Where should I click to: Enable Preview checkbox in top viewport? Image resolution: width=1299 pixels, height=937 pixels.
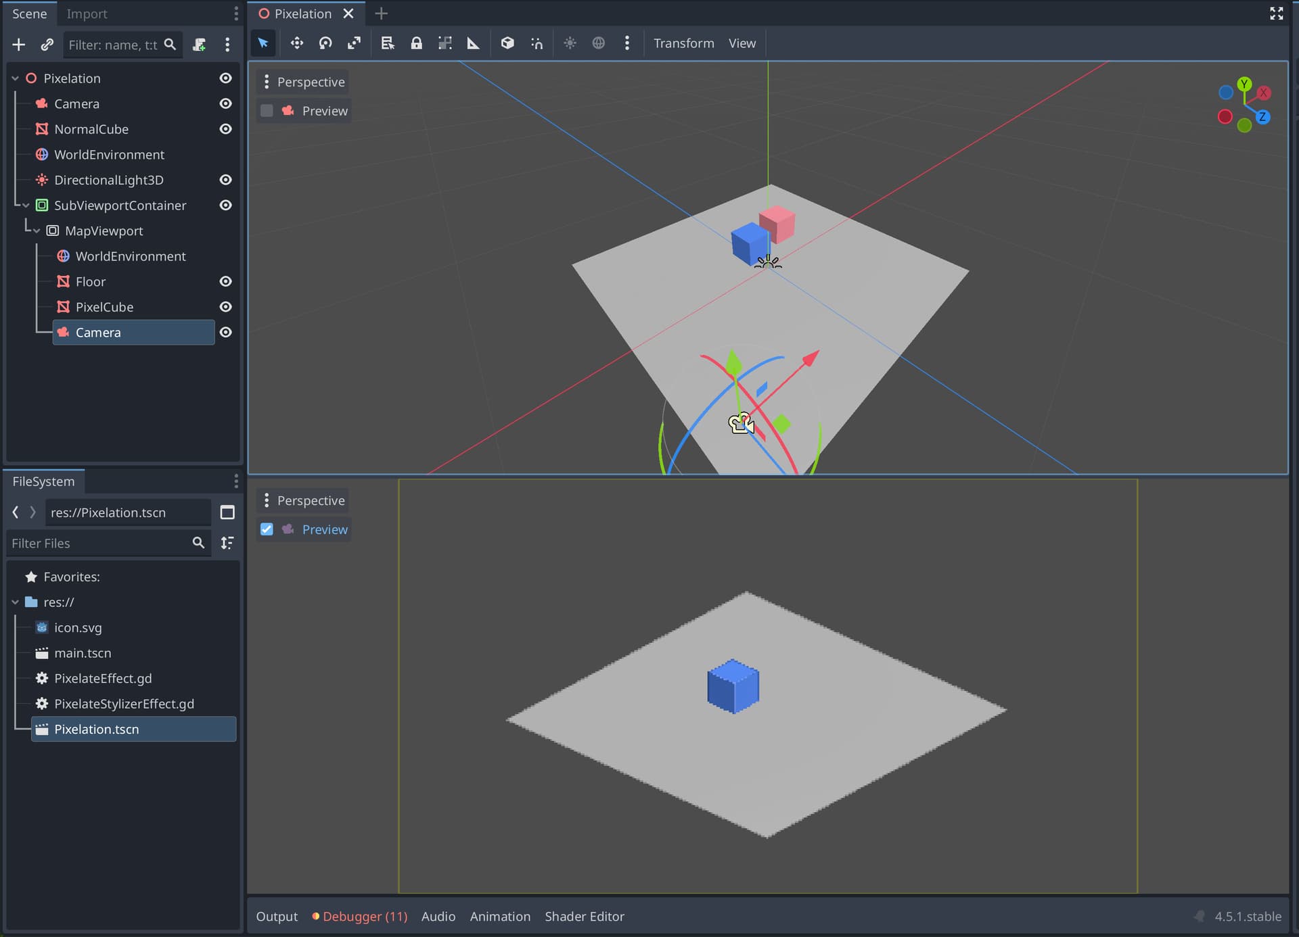(x=267, y=111)
